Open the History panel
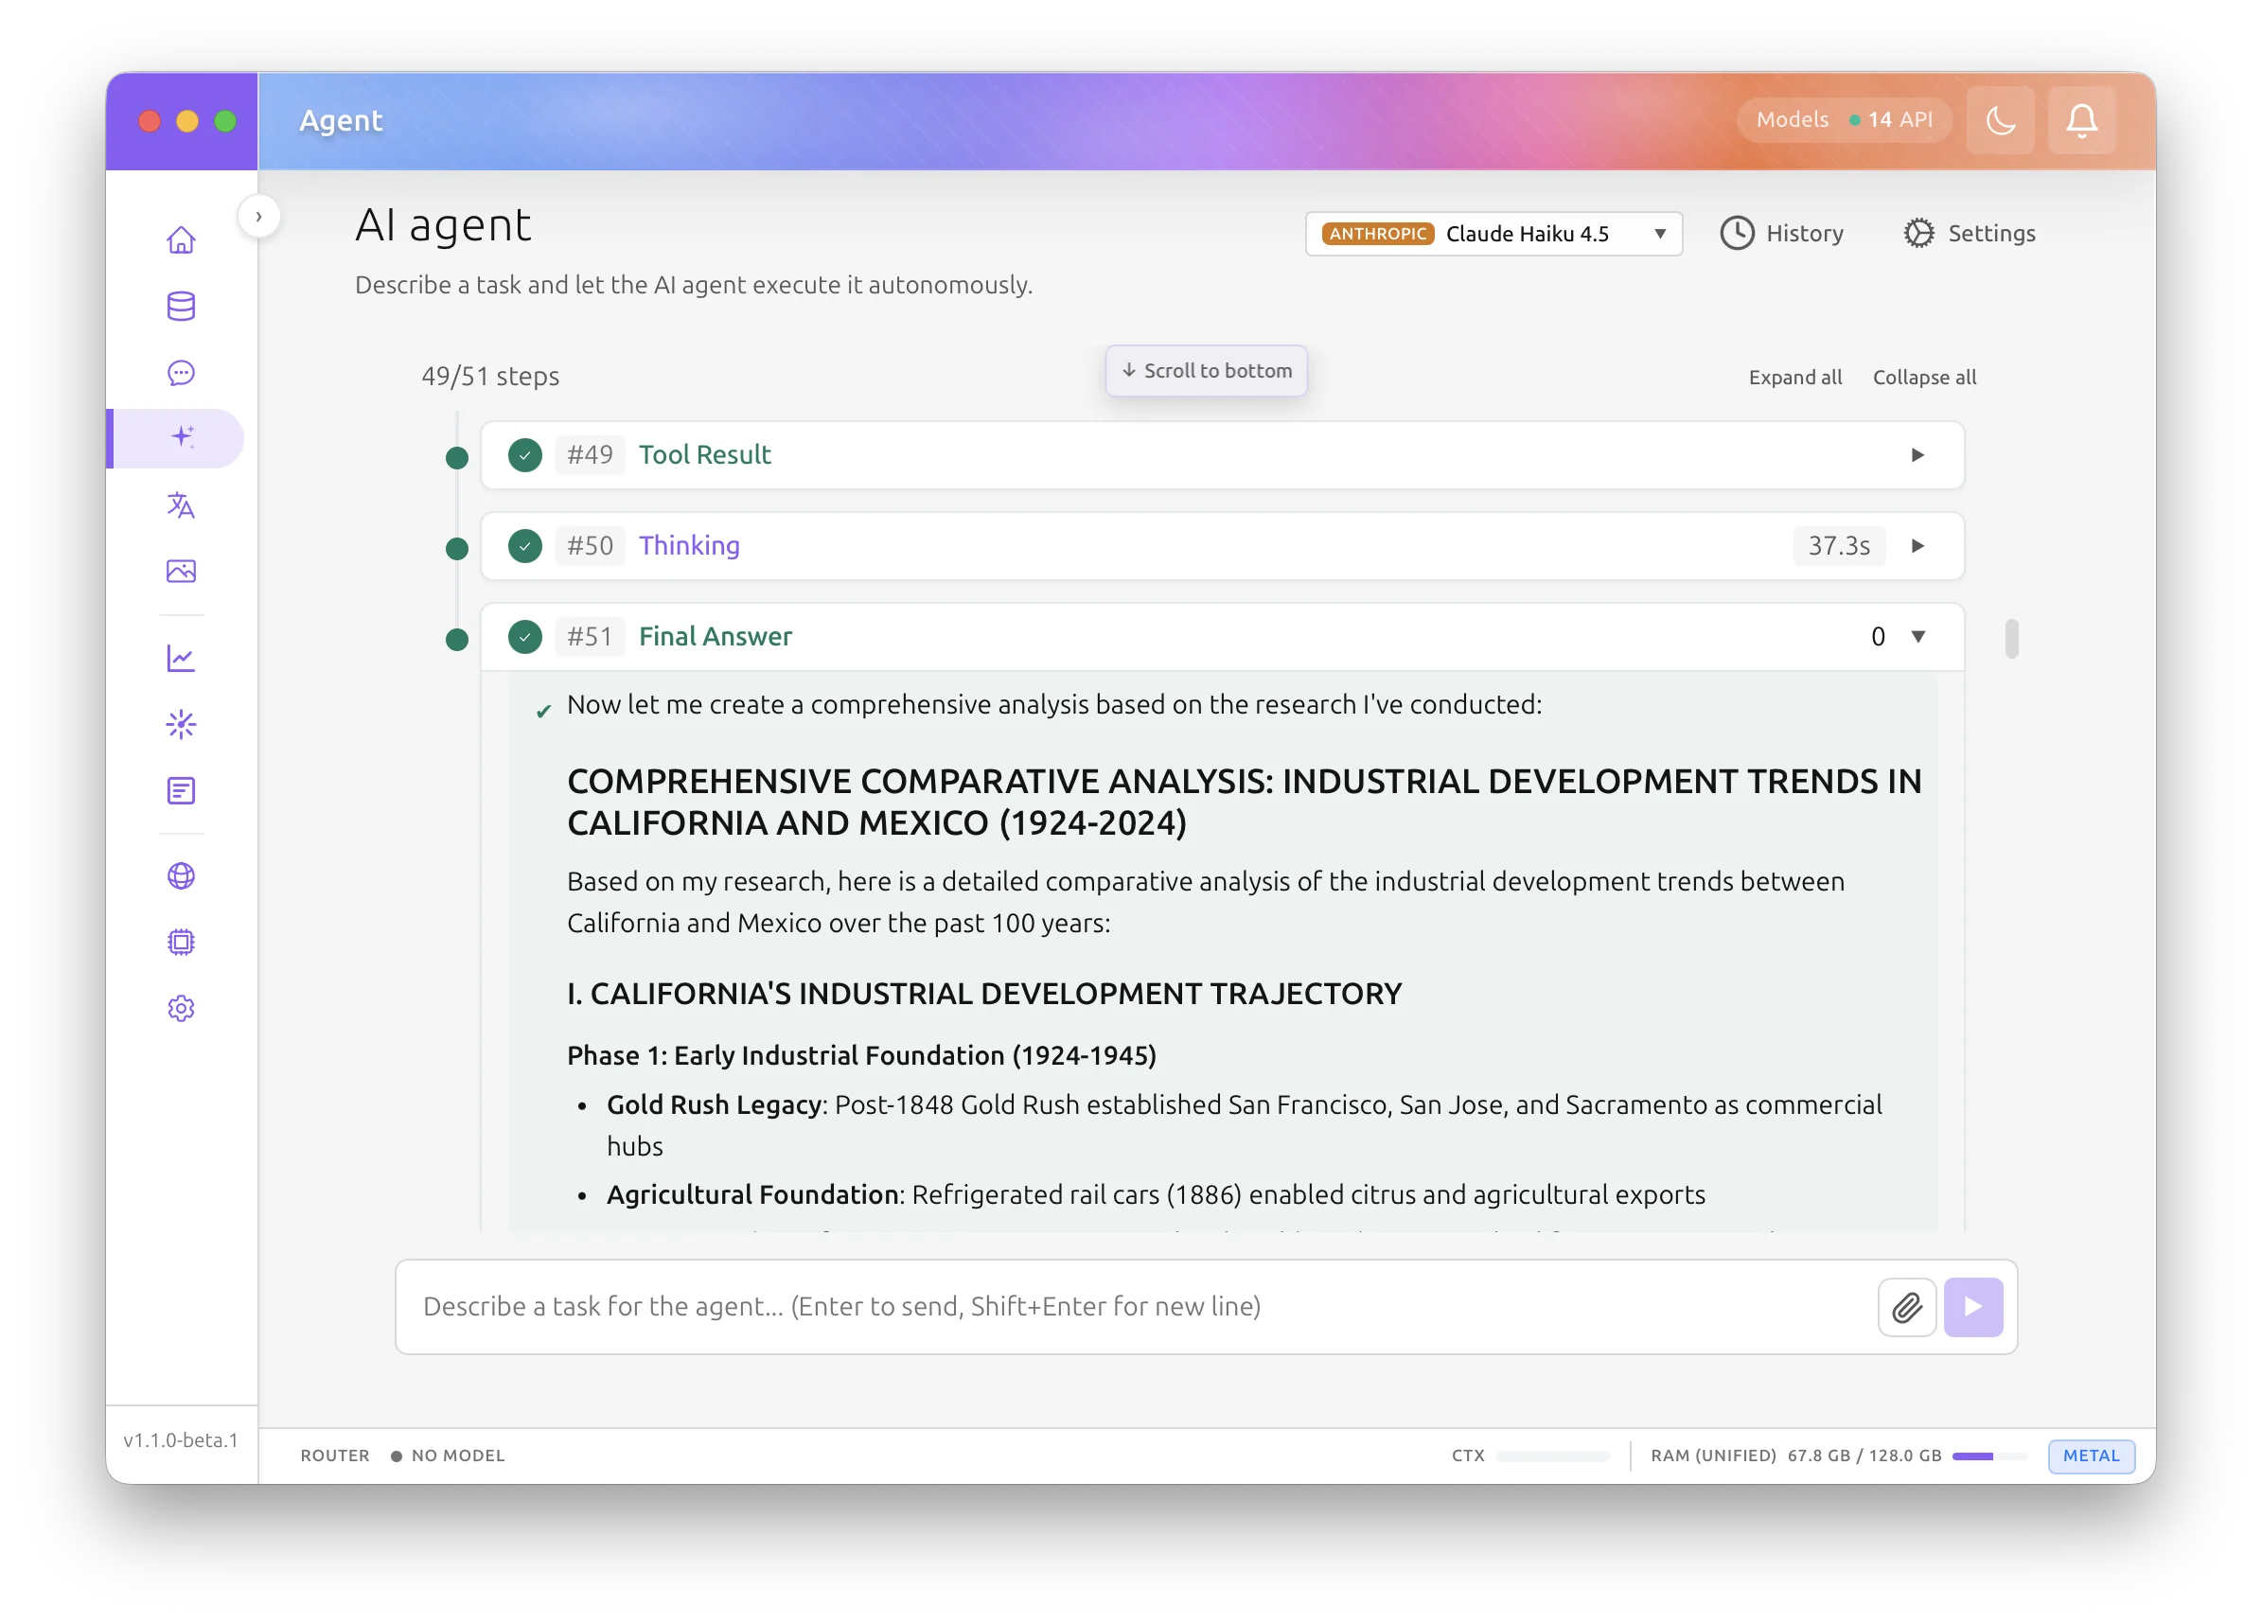This screenshot has height=1624, width=2262. 1781,234
